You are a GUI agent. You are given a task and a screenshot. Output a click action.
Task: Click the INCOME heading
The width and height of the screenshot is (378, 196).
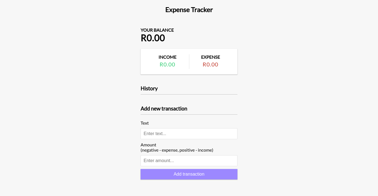(x=167, y=57)
